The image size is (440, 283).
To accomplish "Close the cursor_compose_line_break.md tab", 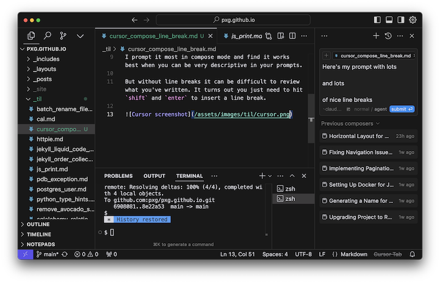I will 210,36.
